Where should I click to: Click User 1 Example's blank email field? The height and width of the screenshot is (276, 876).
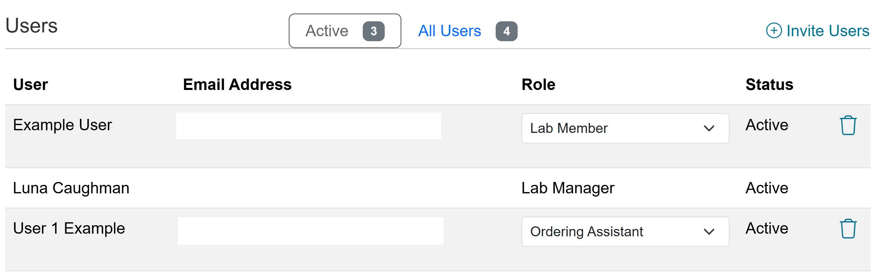pos(310,231)
